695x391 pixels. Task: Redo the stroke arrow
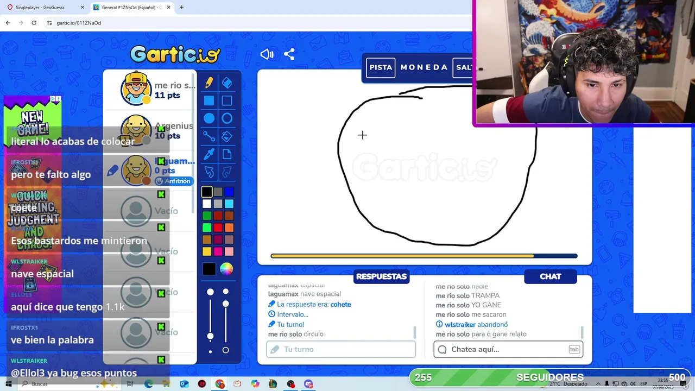(227, 172)
